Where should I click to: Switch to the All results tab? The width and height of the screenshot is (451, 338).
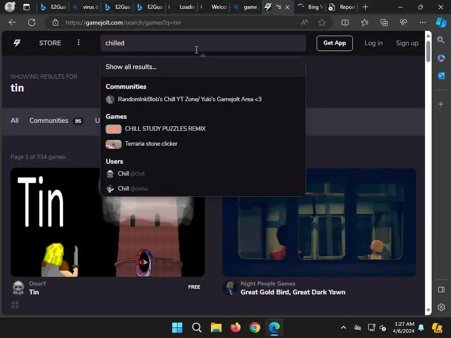(15, 121)
